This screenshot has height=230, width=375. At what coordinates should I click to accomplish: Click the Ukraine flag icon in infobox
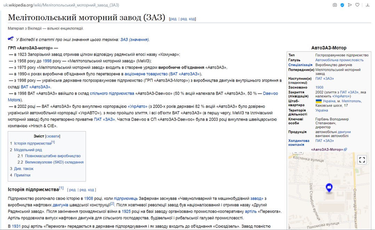tap(319, 101)
